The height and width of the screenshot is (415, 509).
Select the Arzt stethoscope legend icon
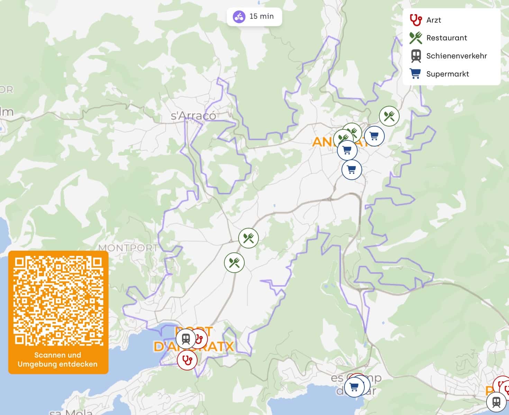point(416,20)
